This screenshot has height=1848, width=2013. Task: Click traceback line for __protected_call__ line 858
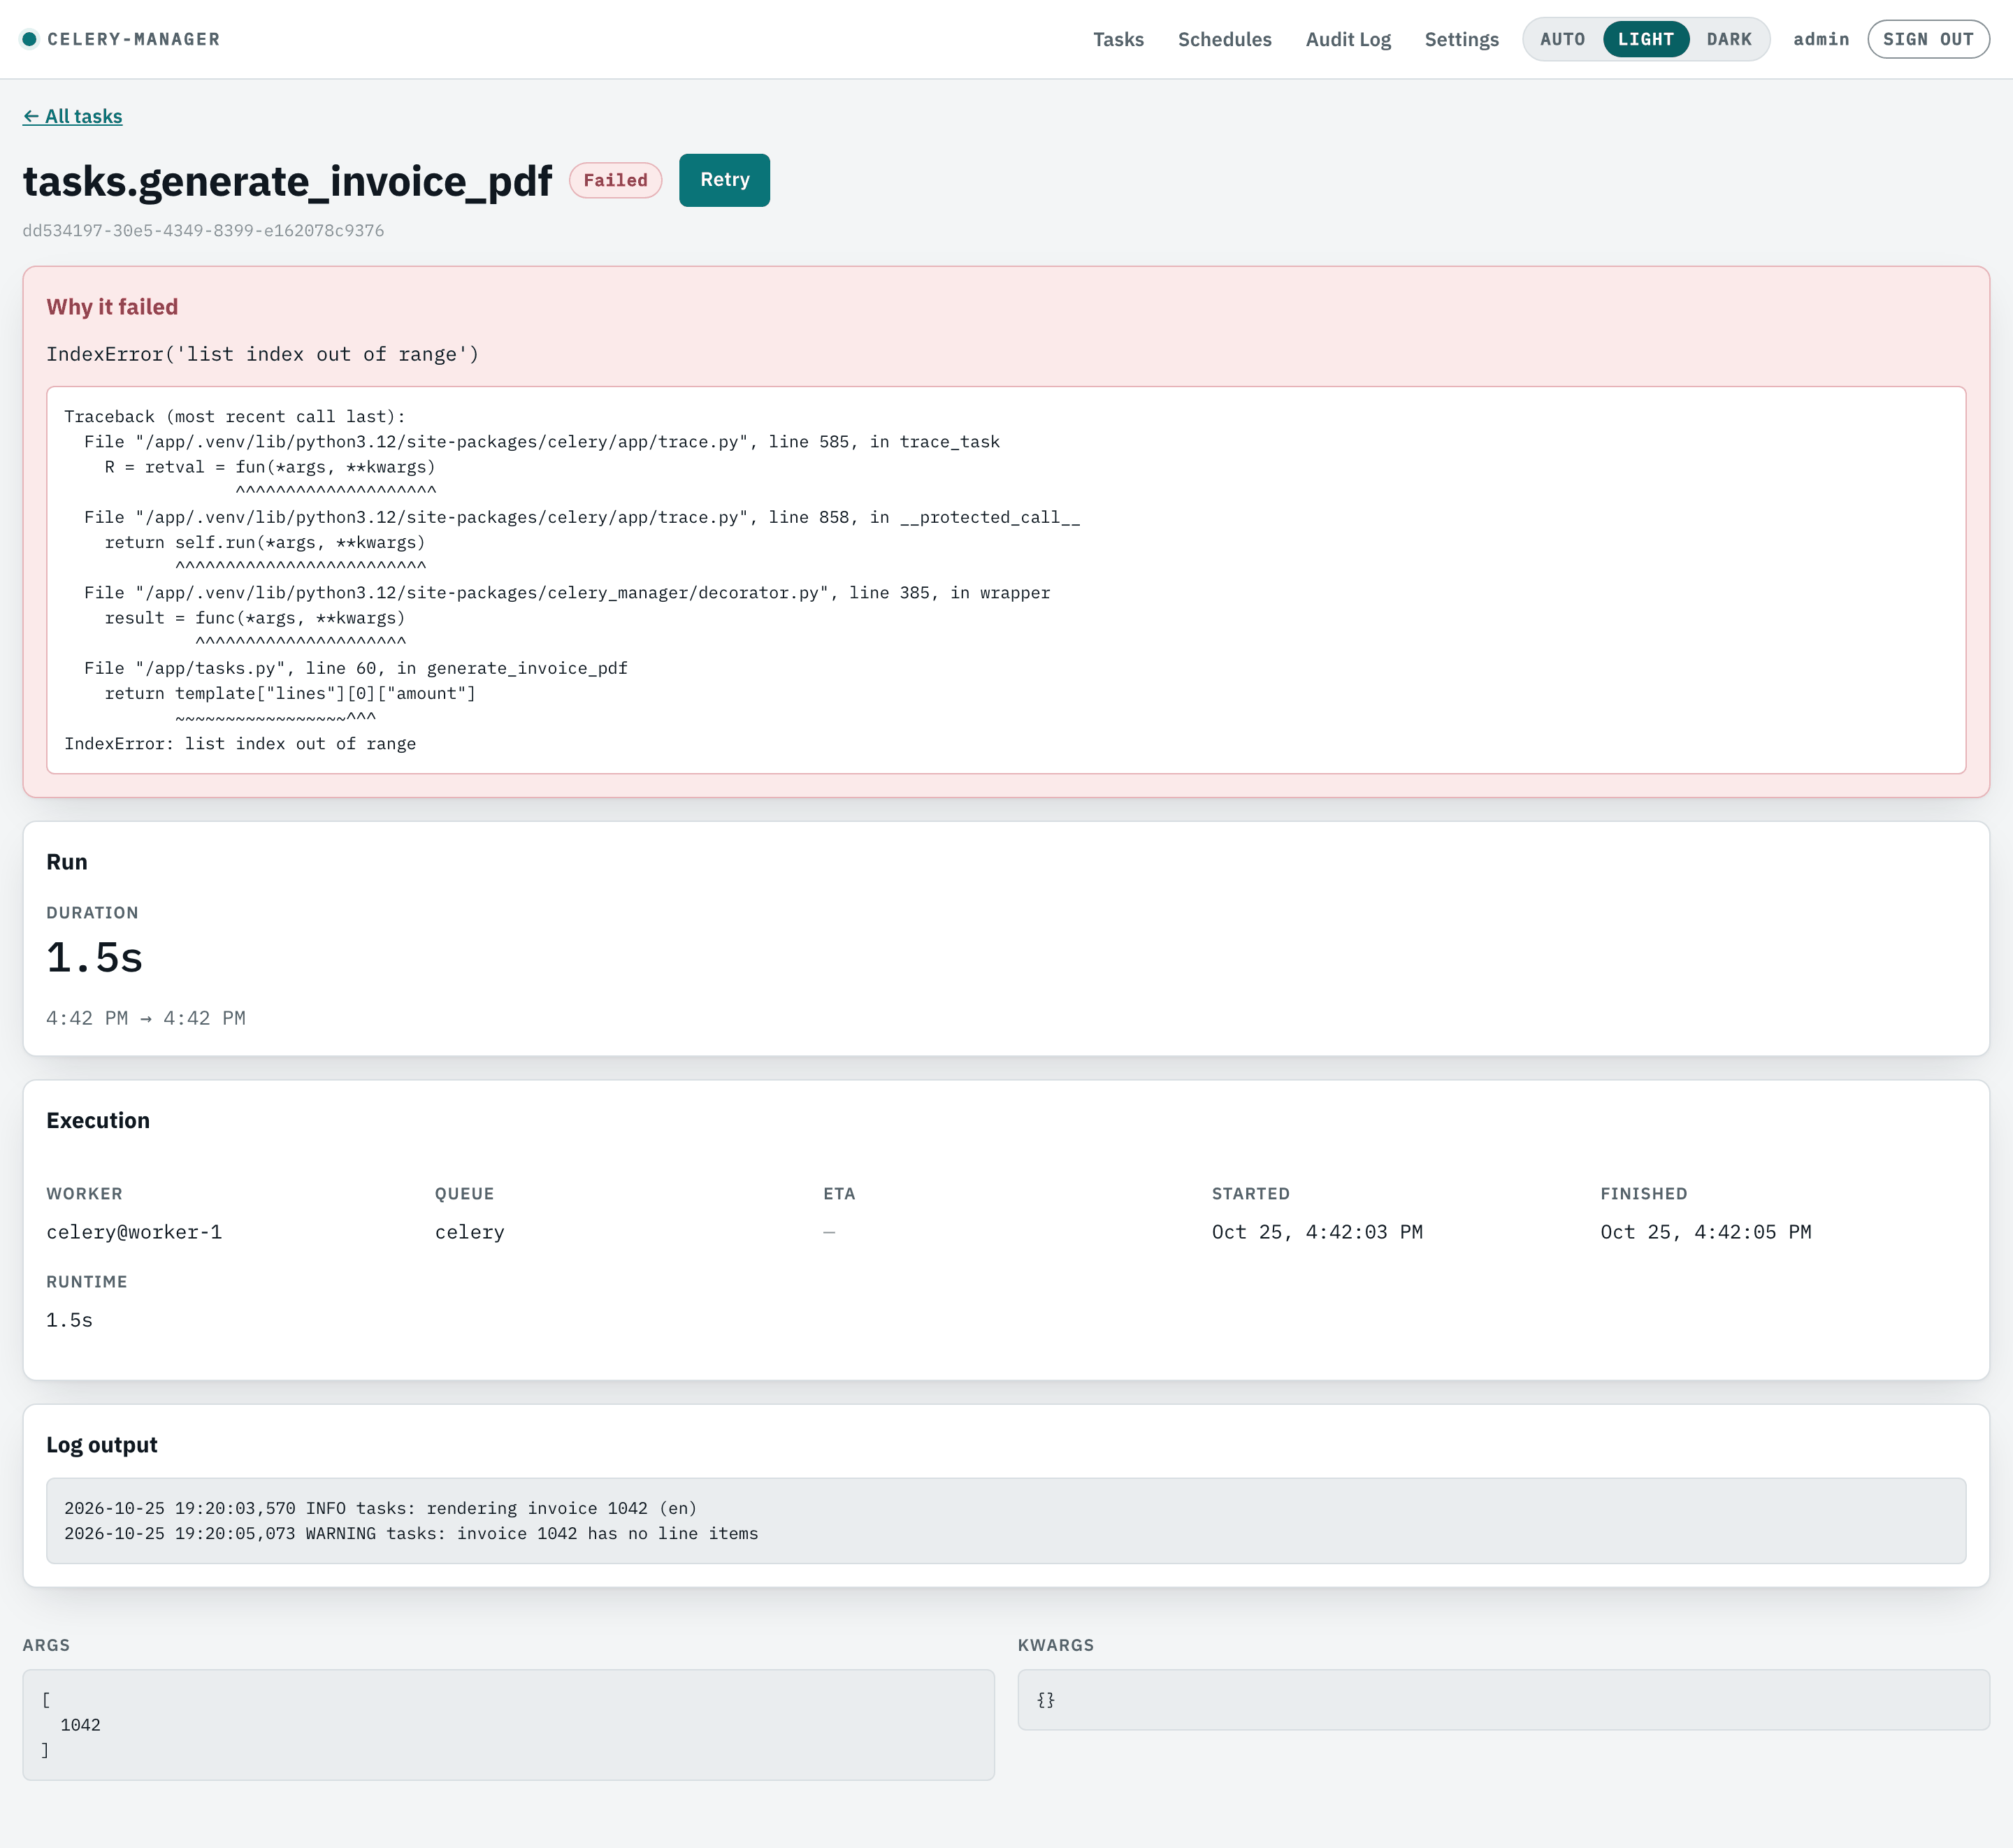pyautogui.click(x=582, y=517)
